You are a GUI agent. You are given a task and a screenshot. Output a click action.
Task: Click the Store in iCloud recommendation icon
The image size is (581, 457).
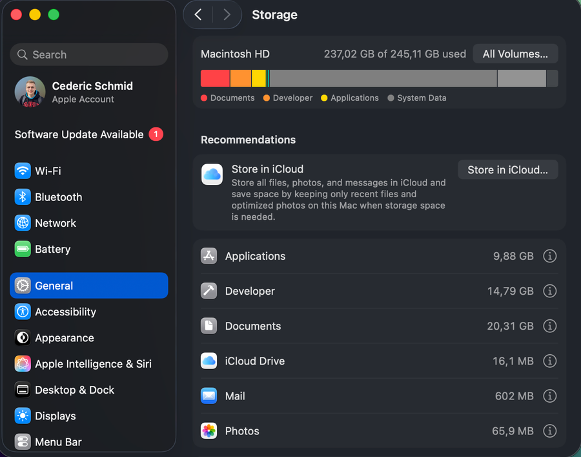pyautogui.click(x=212, y=175)
